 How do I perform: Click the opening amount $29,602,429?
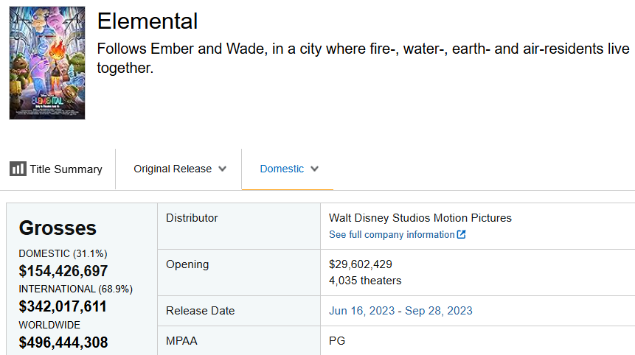point(361,264)
